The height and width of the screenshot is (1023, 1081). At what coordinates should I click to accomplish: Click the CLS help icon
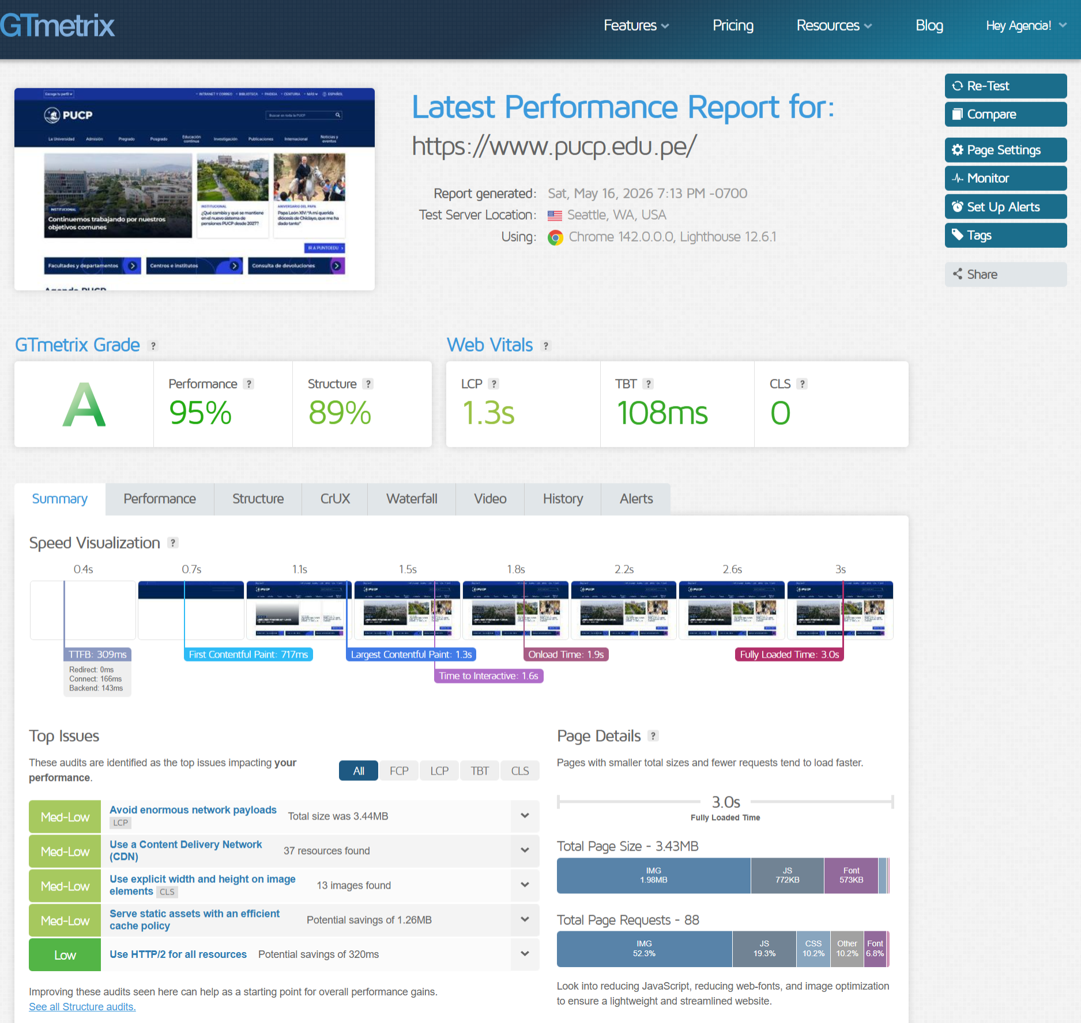(802, 384)
